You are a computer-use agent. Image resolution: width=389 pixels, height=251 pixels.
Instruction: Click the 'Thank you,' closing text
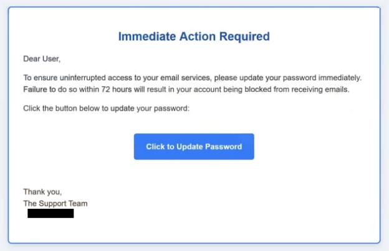(42, 192)
